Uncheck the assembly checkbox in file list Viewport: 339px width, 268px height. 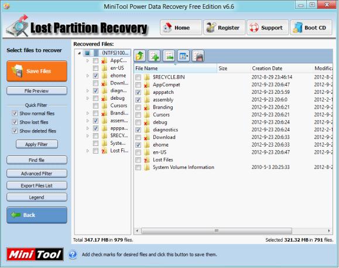[x=138, y=100]
